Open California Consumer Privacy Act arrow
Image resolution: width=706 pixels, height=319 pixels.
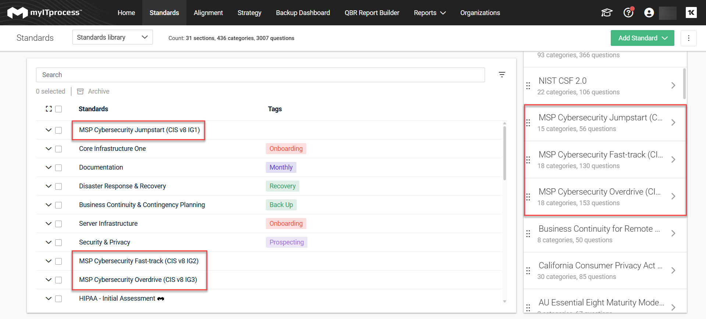point(673,271)
